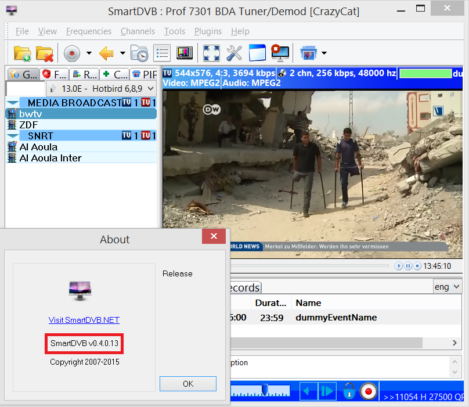Screen dimensions: 469x407
Task: Click OK in the About dialog
Action: pyautogui.click(x=187, y=383)
